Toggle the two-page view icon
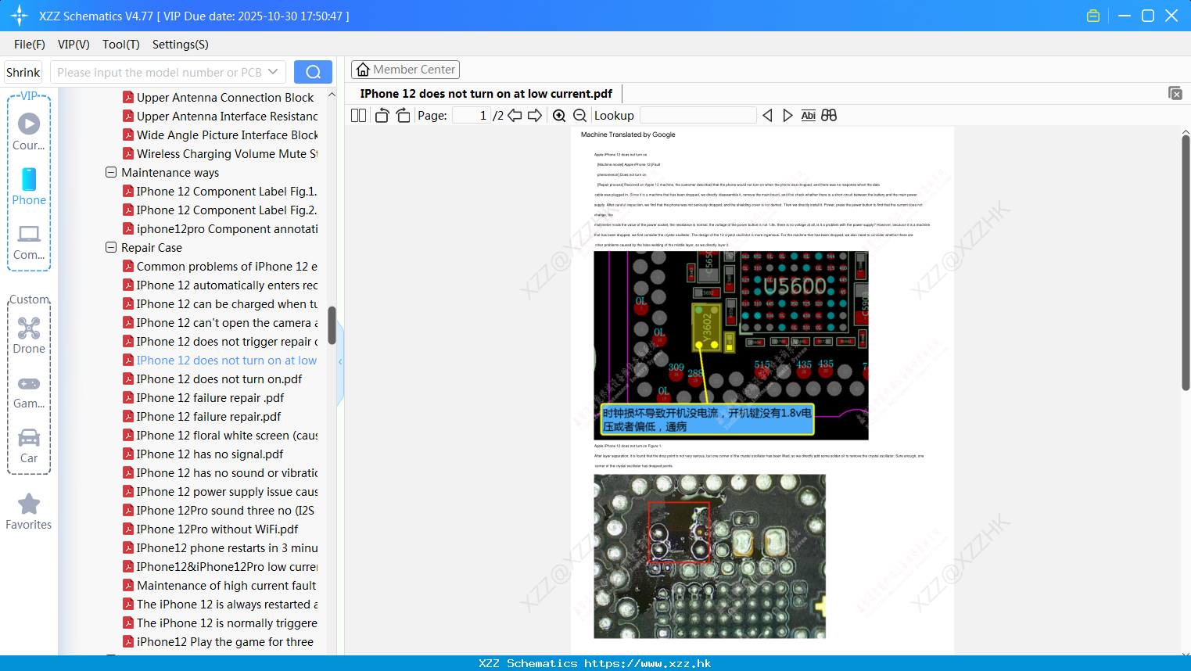Viewport: 1191px width, 671px height. 359,115
